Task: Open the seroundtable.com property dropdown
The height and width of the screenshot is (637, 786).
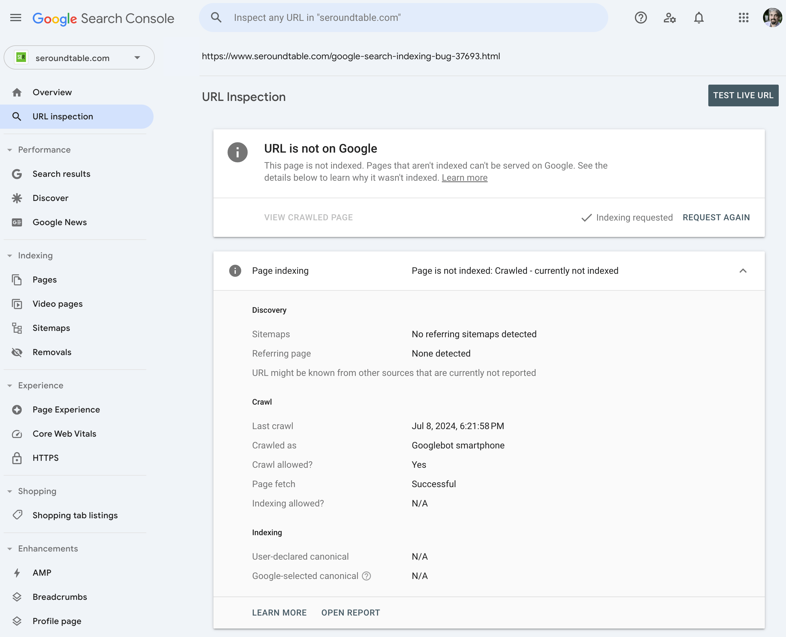Action: [x=79, y=58]
